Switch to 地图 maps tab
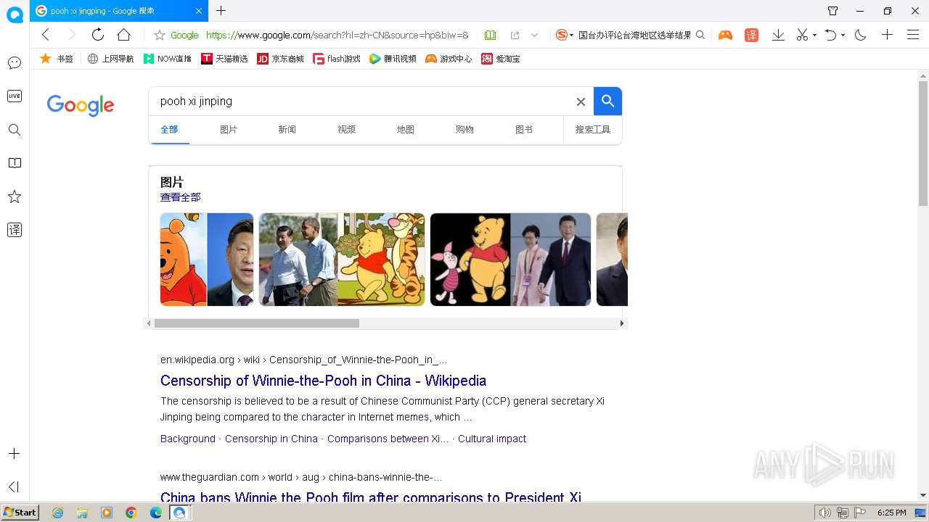This screenshot has width=929, height=522. point(406,130)
